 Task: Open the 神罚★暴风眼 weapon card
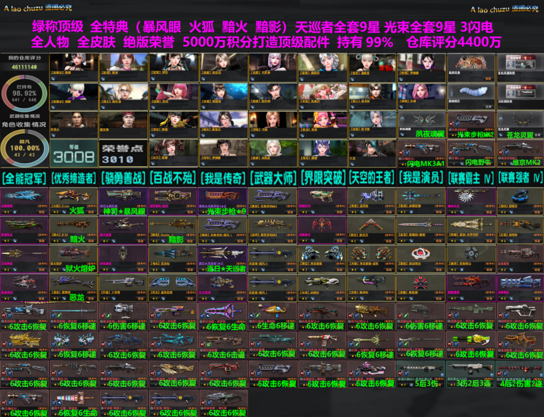pos(123,201)
